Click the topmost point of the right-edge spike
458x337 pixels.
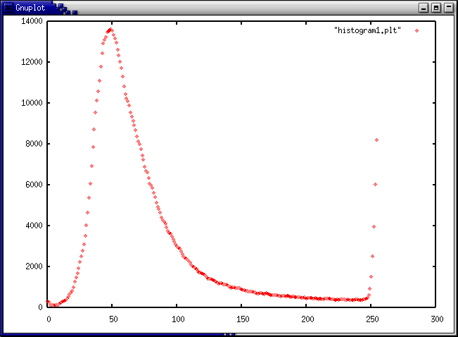[x=376, y=140]
